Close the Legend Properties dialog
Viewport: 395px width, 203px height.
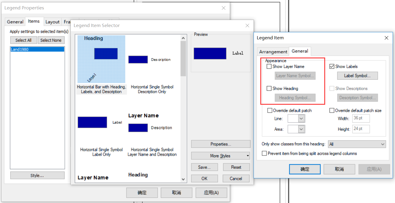224,8
